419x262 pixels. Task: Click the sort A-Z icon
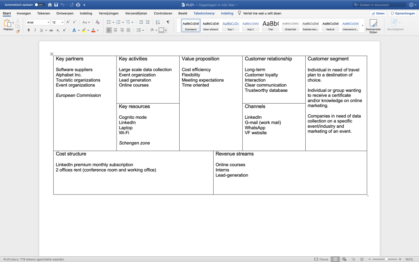[x=158, y=22]
